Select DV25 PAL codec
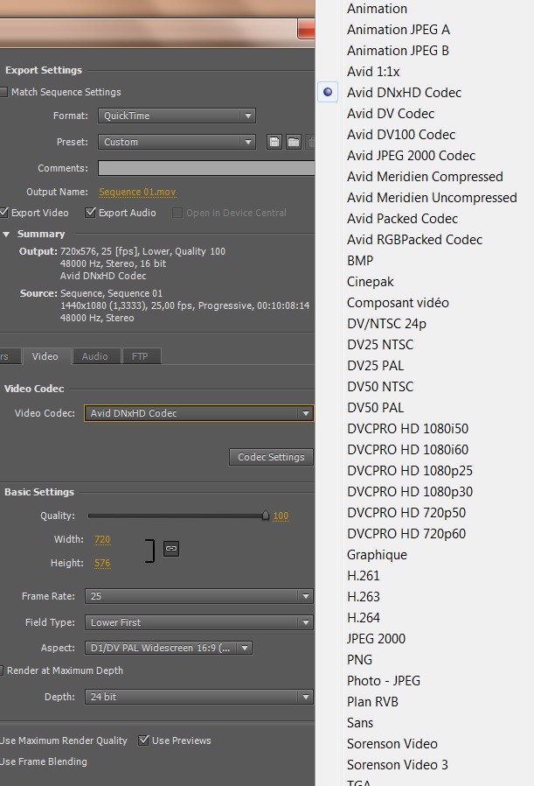The image size is (534, 786). (375, 366)
